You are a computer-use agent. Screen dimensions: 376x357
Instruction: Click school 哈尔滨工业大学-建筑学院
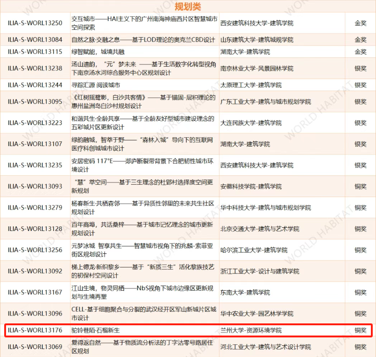(254, 250)
